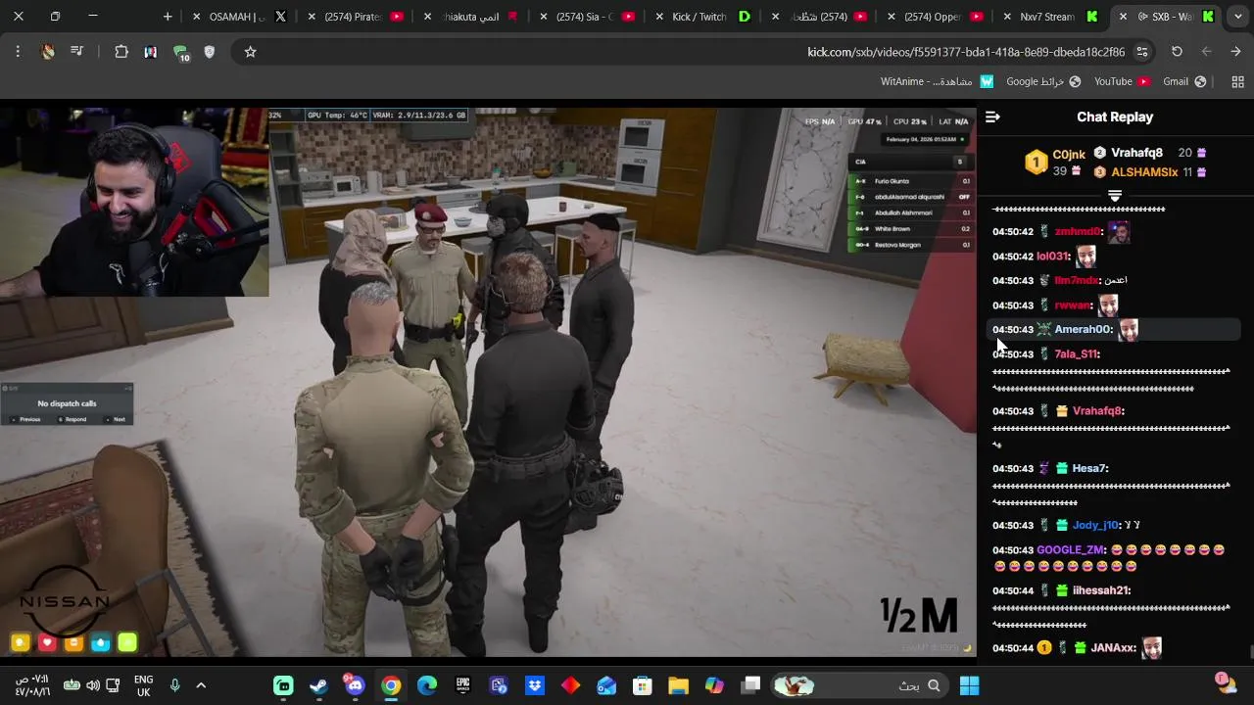Click username Hesa7 in chat
1254x705 pixels.
tap(1089, 469)
